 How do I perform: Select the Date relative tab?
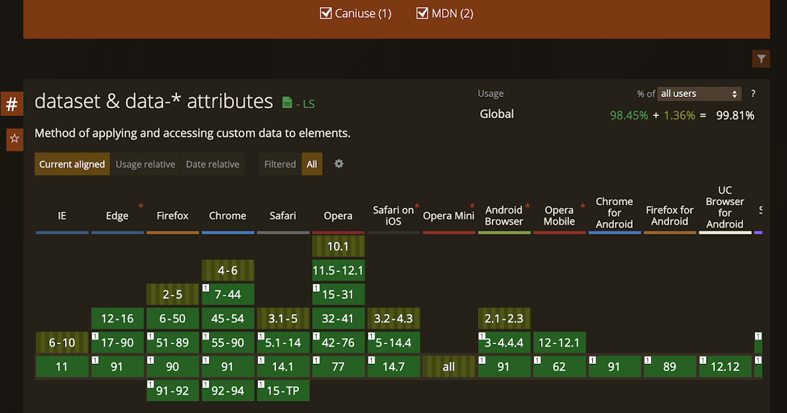click(x=212, y=164)
